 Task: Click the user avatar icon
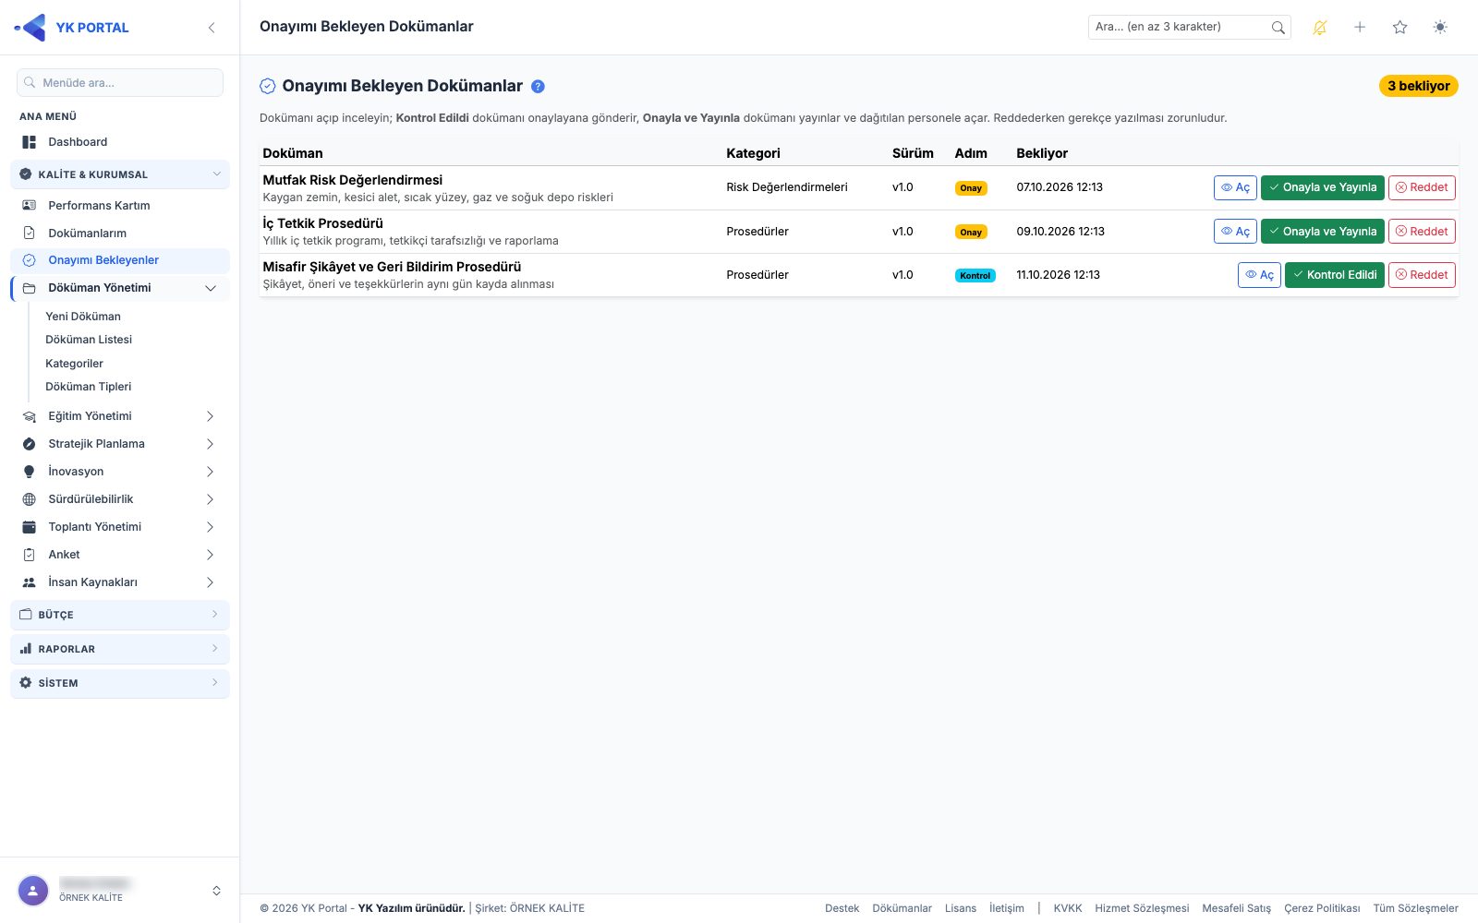[33, 891]
